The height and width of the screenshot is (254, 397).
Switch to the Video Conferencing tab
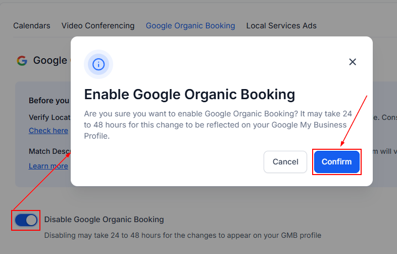click(98, 25)
